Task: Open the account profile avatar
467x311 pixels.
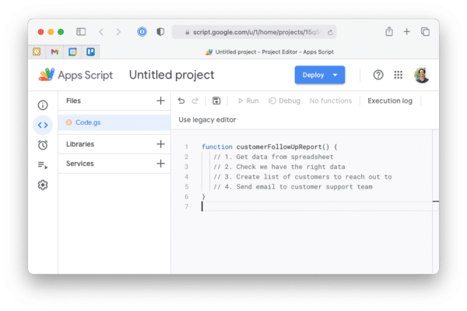Action: coord(422,75)
